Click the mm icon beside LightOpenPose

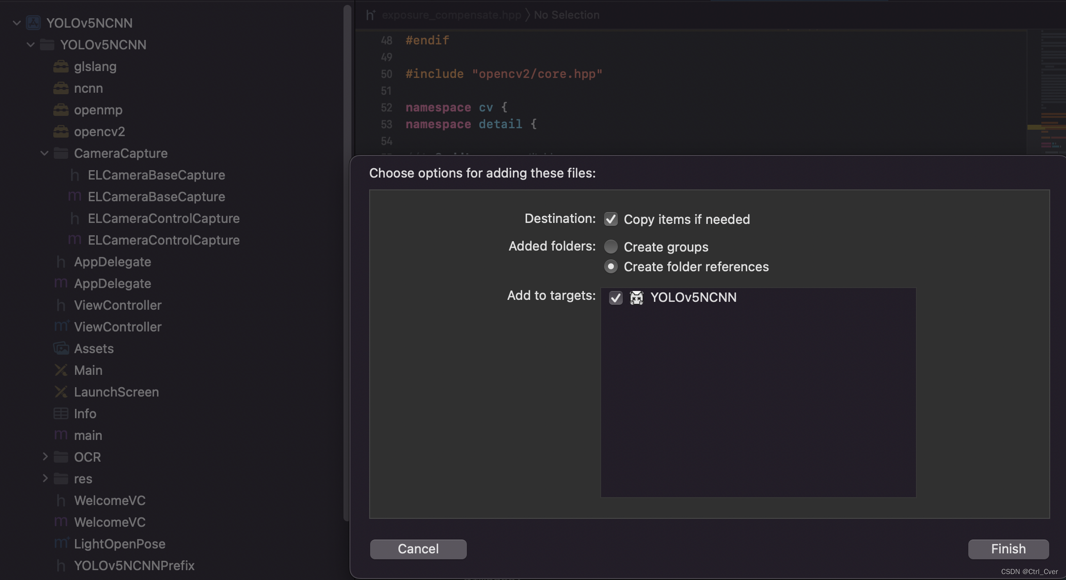pyautogui.click(x=61, y=543)
